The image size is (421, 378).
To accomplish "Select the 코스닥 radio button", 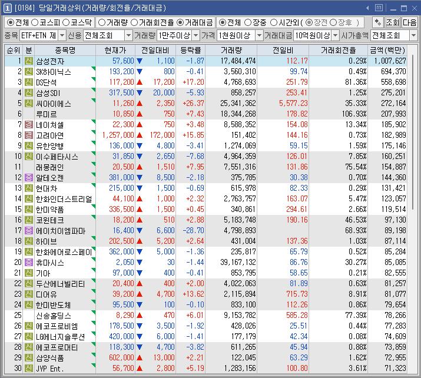I will tap(66, 23).
